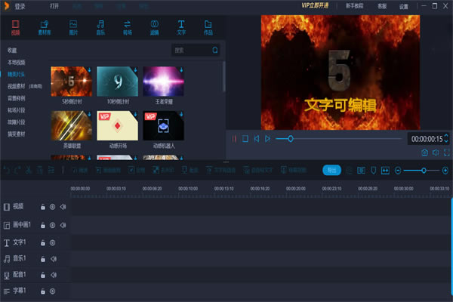453x302 pixels.
Task: Take a snapshot with the camera icon
Action: click(424, 153)
